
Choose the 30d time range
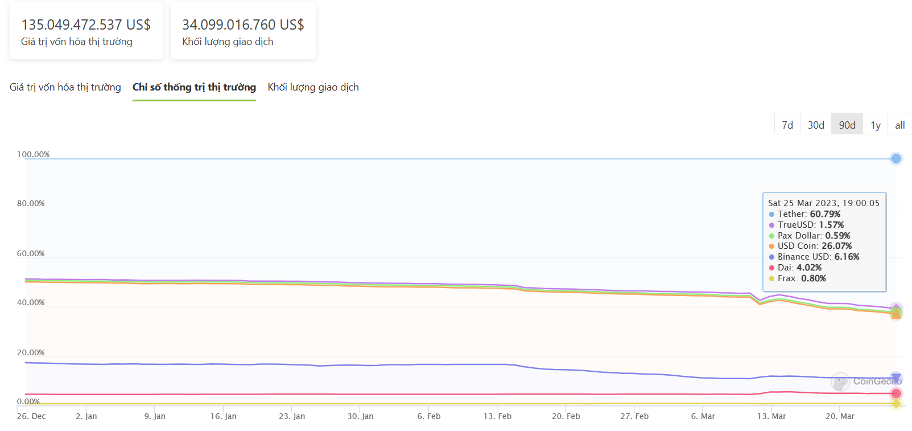point(816,125)
